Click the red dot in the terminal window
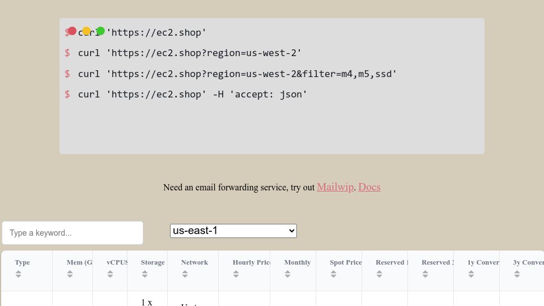This screenshot has width=544, height=306. (72, 31)
